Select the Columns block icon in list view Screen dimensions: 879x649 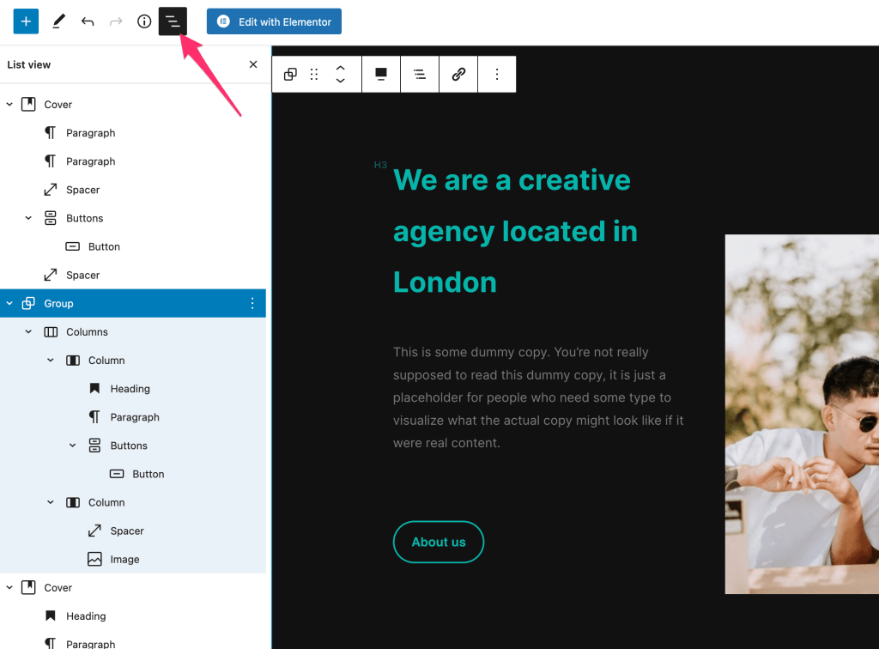coord(51,331)
